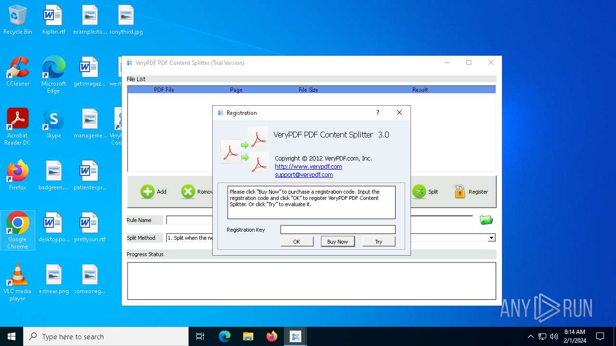Open CCleaner desktop shortcut
Viewport: 616px width, 346px height.
pyautogui.click(x=18, y=72)
